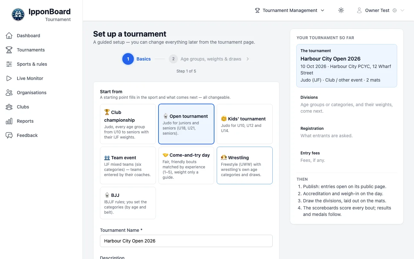Select the BJJ starting point card
The width and height of the screenshot is (414, 259).
(x=128, y=203)
